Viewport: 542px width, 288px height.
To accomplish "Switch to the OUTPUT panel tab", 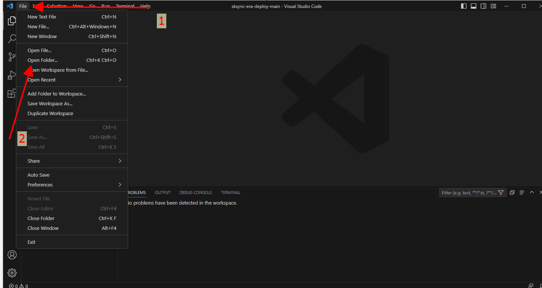I will tap(163, 193).
